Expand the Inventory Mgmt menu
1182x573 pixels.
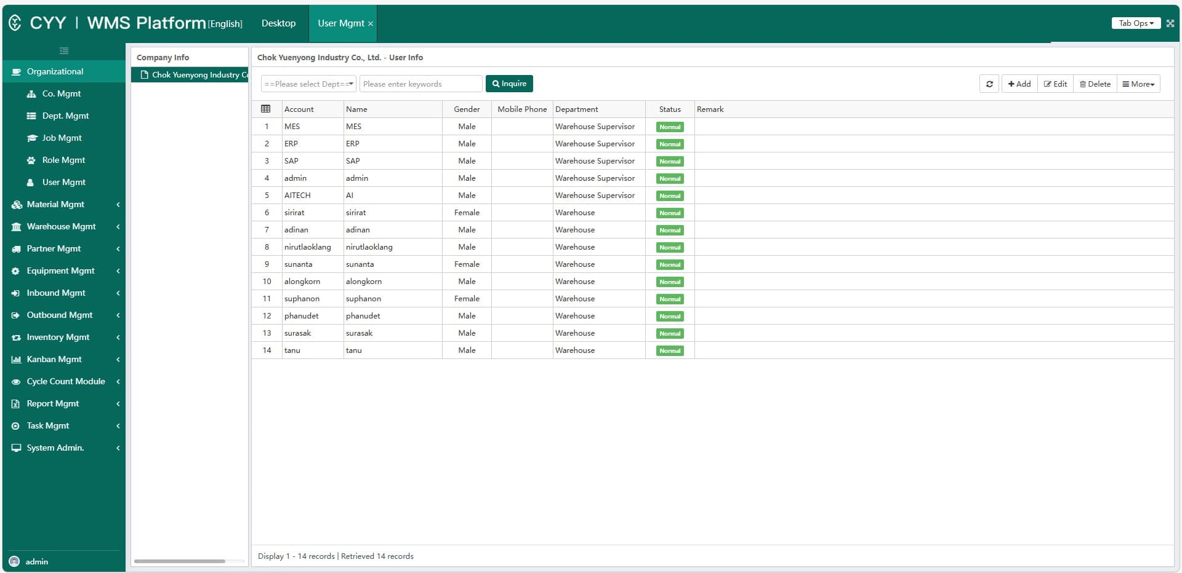point(64,337)
